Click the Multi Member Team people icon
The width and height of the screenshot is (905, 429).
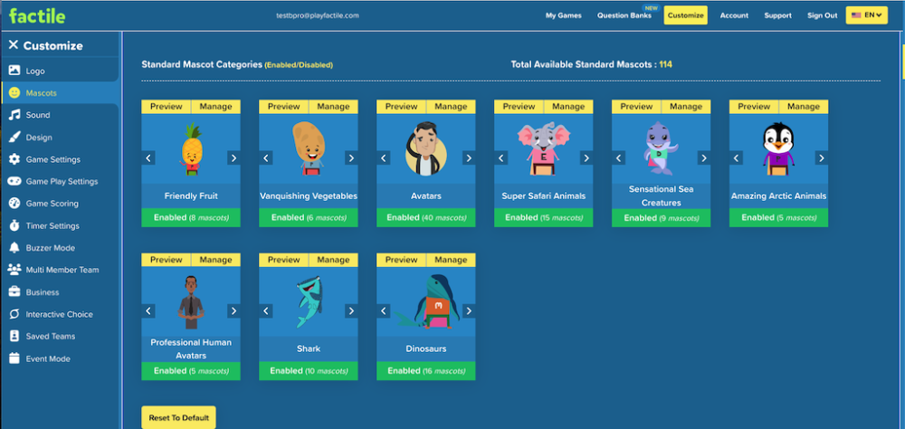tap(14, 270)
